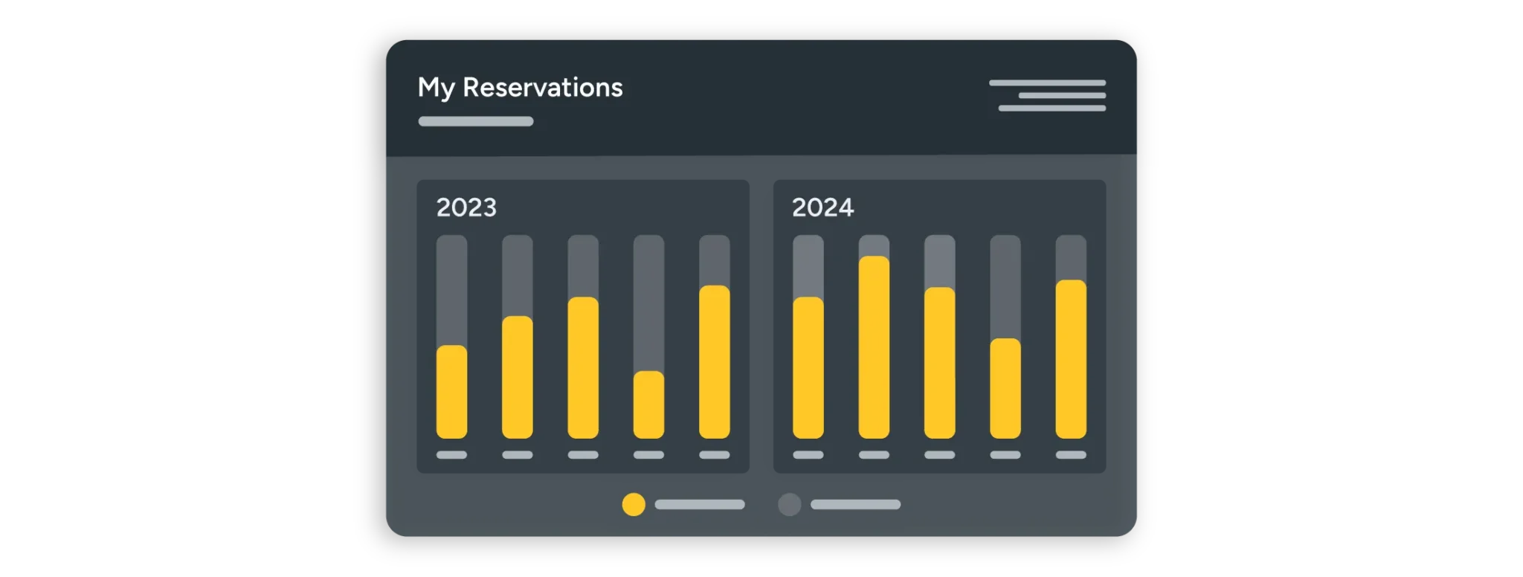Select the fourth bar in 2024
Viewport: 1523px width, 577px height.
tap(1005, 388)
